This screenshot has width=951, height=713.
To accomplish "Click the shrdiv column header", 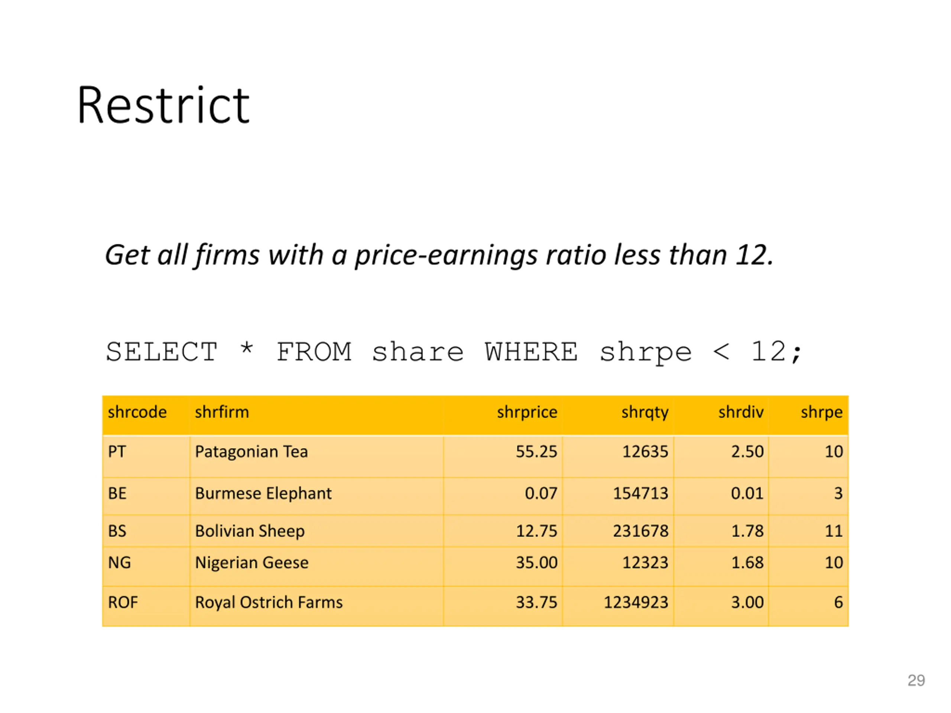I will pyautogui.click(x=741, y=412).
